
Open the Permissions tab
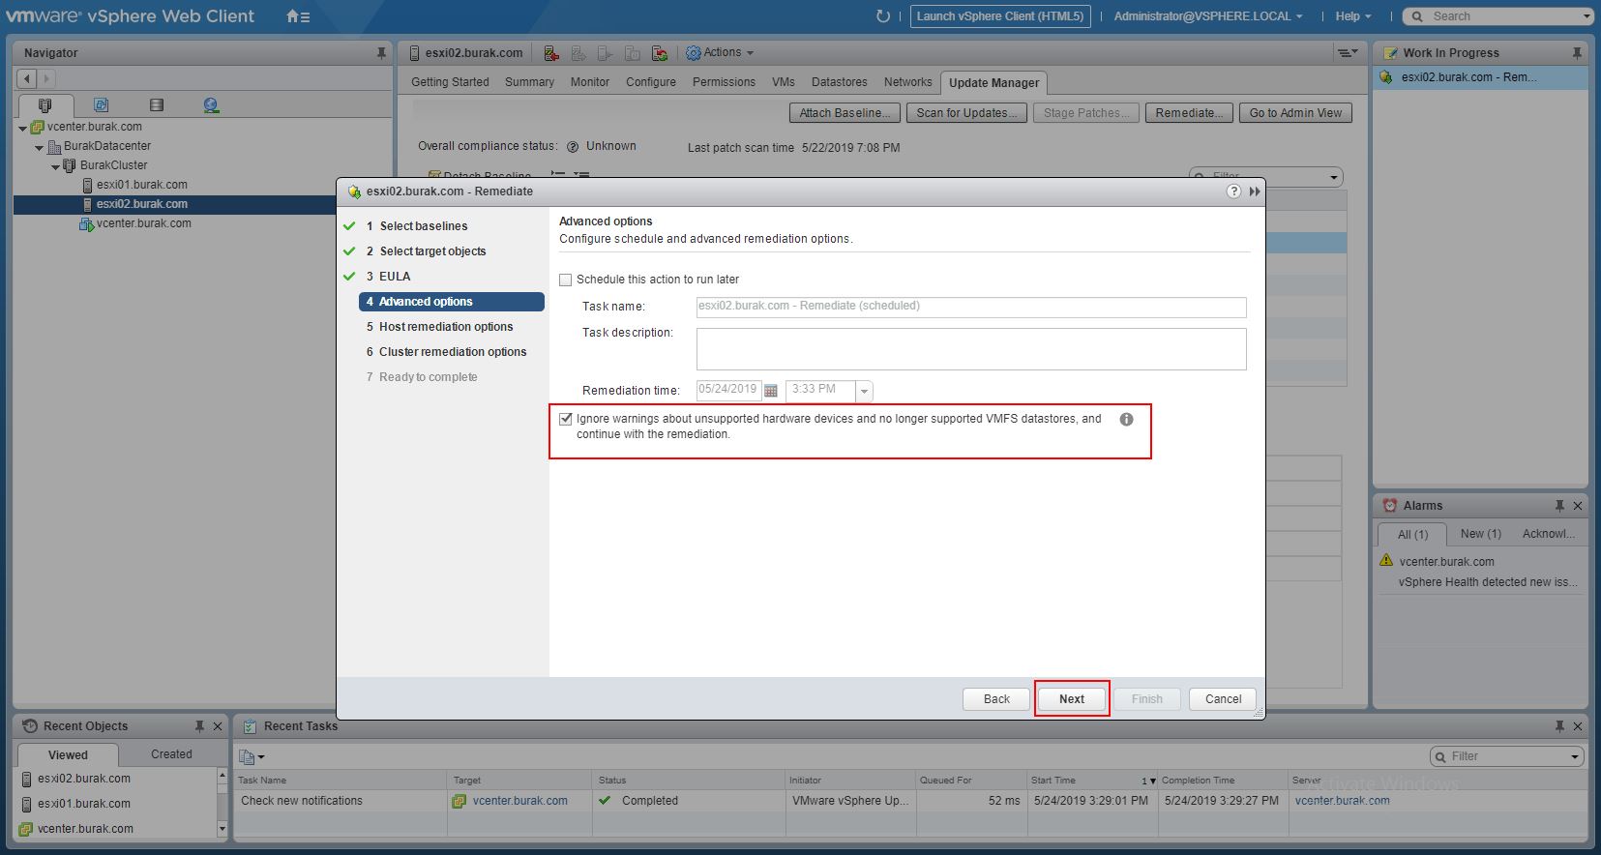pos(724,82)
